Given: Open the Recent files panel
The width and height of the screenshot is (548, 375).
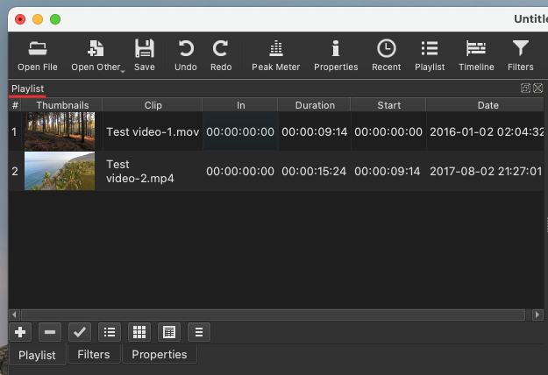Looking at the screenshot, I should (x=386, y=54).
